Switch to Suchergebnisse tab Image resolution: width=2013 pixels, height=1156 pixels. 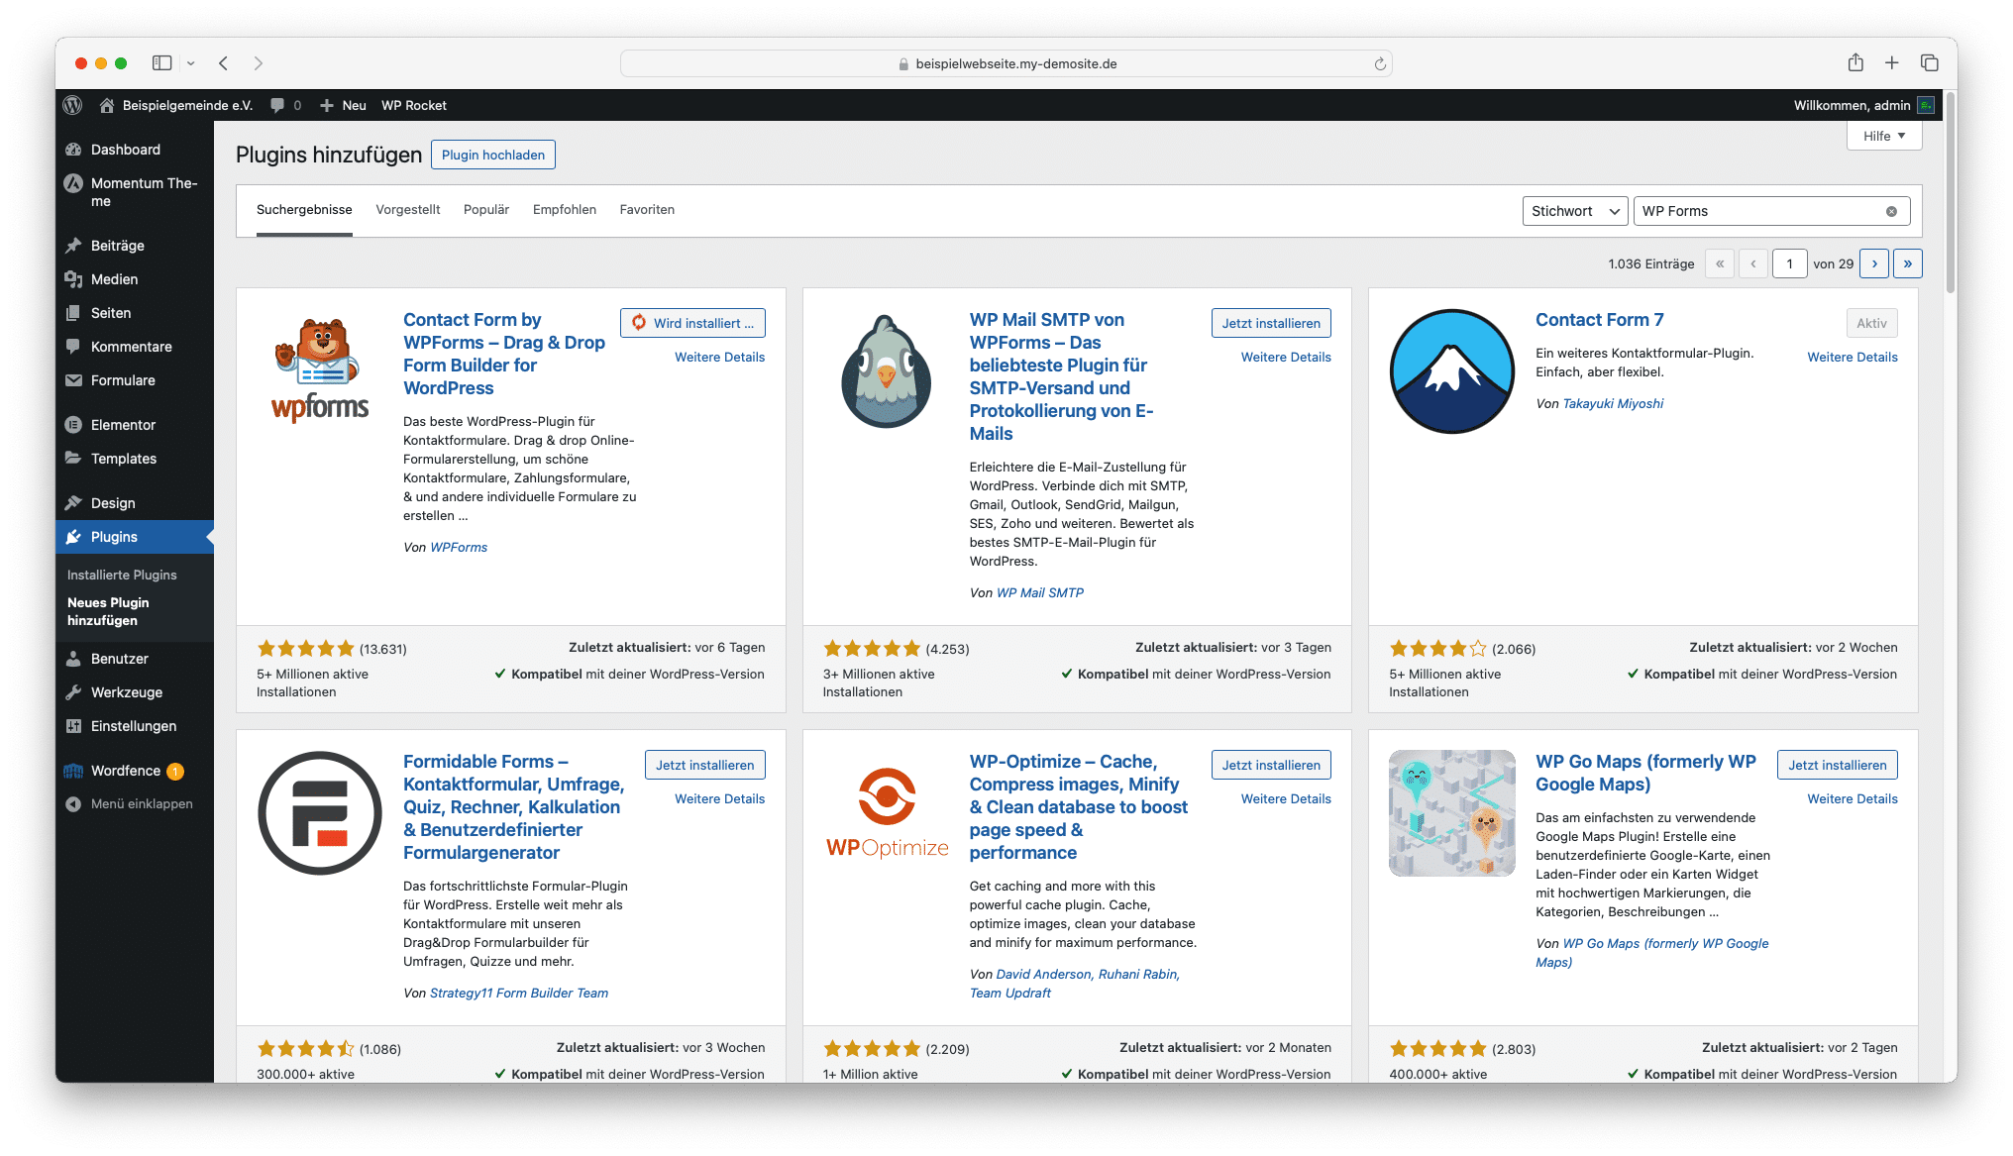[x=304, y=209]
